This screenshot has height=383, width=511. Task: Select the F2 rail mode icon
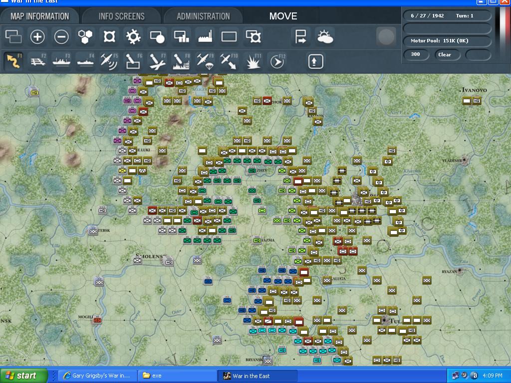pyautogui.click(x=38, y=61)
